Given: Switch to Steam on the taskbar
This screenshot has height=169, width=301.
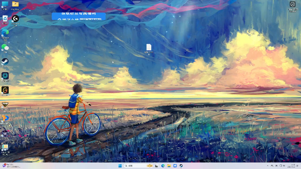Looking at the screenshot, I should pos(181,166).
